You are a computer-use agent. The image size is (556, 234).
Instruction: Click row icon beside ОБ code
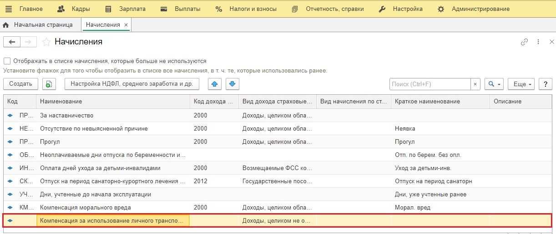(x=10, y=155)
